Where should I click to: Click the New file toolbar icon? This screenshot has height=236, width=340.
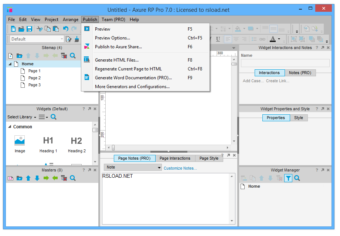pyautogui.click(x=13, y=29)
